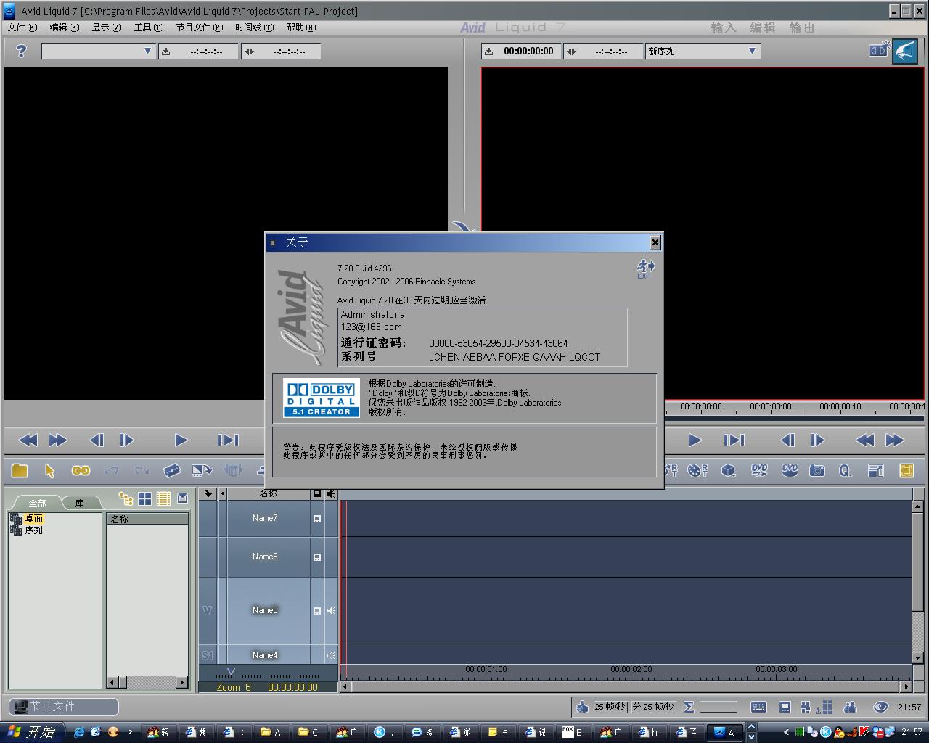This screenshot has height=743, width=929.
Task: Click the sigma icon in status bar
Action: (x=689, y=707)
